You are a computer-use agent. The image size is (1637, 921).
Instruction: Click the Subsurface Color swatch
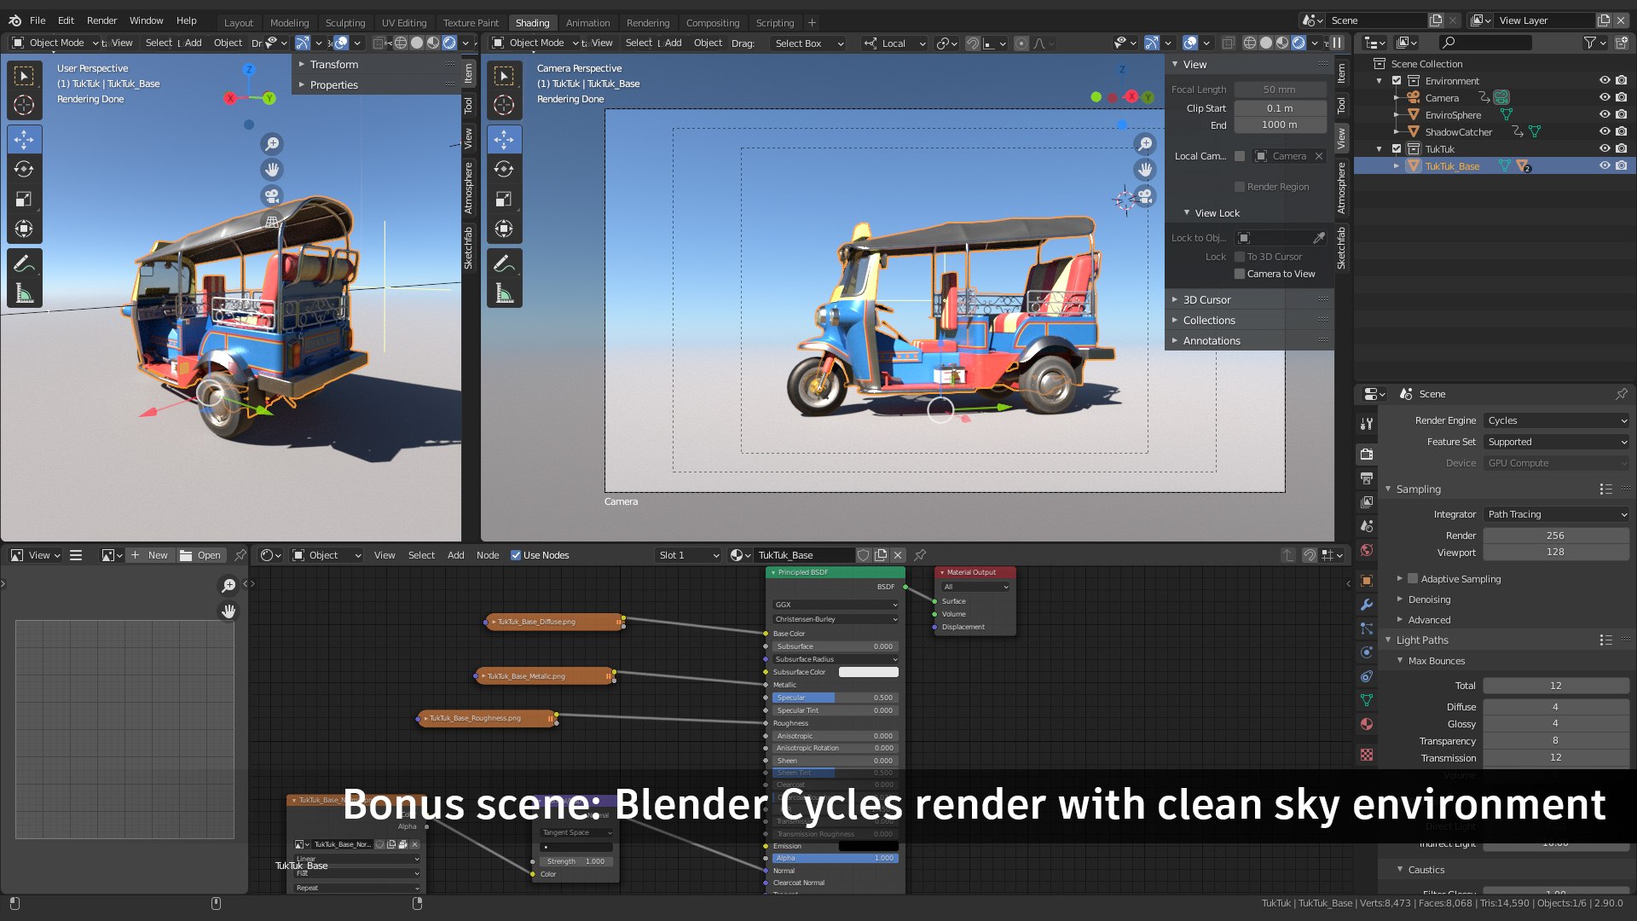[868, 672]
